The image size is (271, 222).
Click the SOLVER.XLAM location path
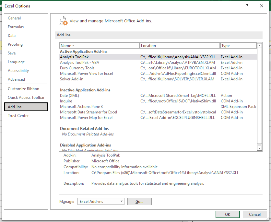(177, 79)
